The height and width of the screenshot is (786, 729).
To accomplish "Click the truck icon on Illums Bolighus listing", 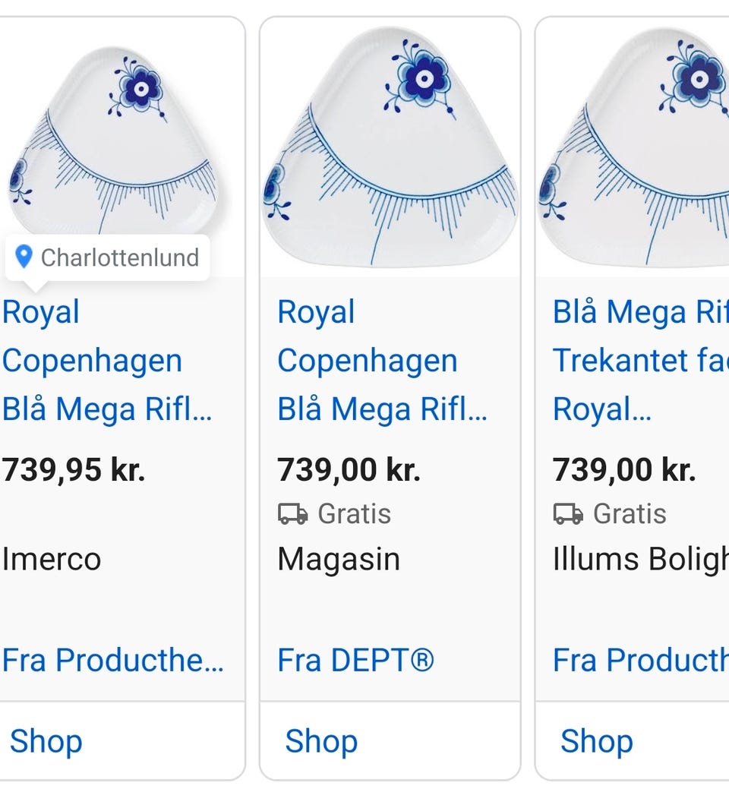I will [x=568, y=514].
